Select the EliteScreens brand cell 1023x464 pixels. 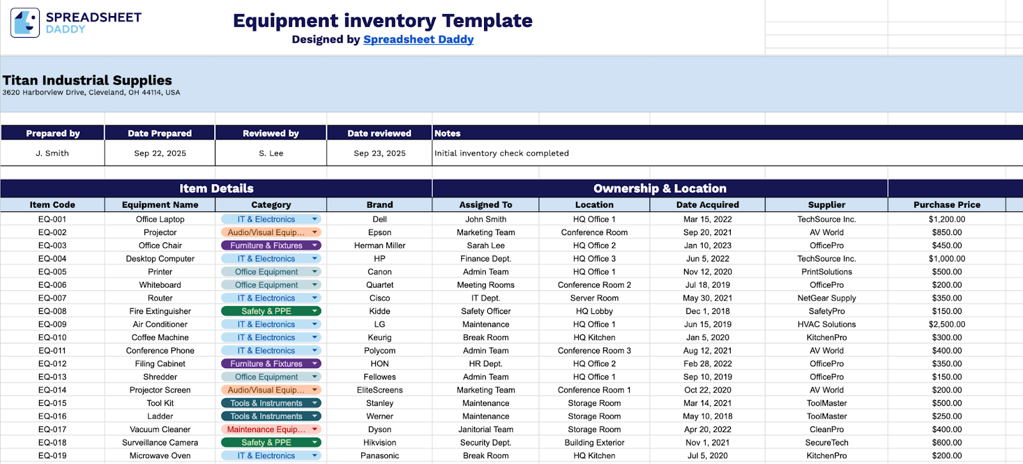coord(380,390)
